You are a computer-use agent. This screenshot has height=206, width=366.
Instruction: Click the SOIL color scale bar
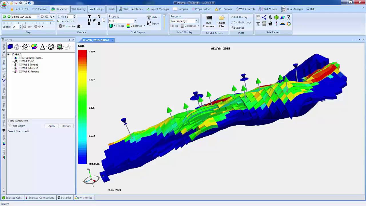click(82, 107)
